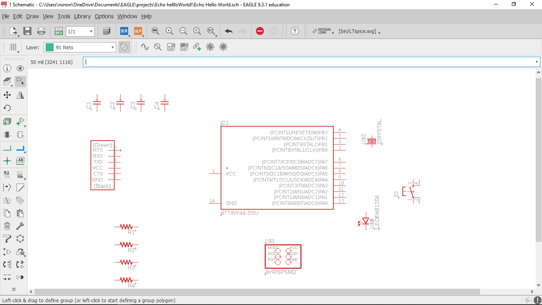This screenshot has height=305, width=542.
Task: Click in the command line input field
Action: coord(308,62)
